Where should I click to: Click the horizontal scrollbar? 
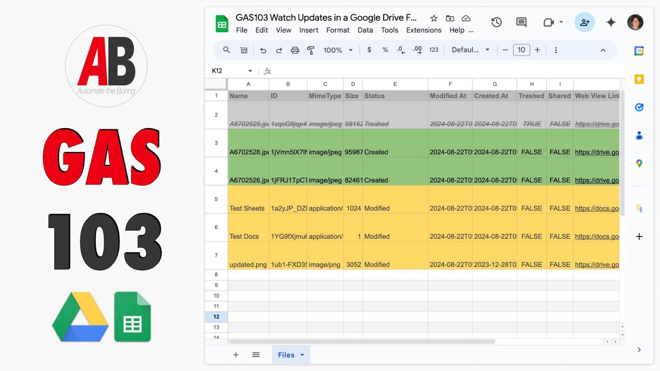(x=362, y=342)
